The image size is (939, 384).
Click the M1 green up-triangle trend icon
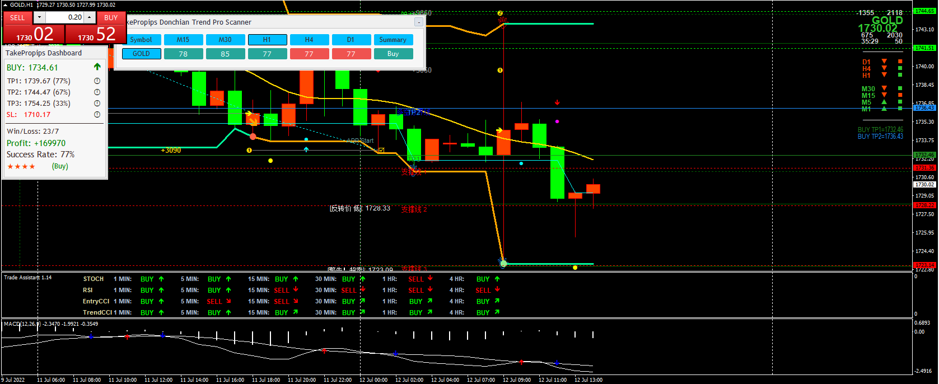(884, 109)
